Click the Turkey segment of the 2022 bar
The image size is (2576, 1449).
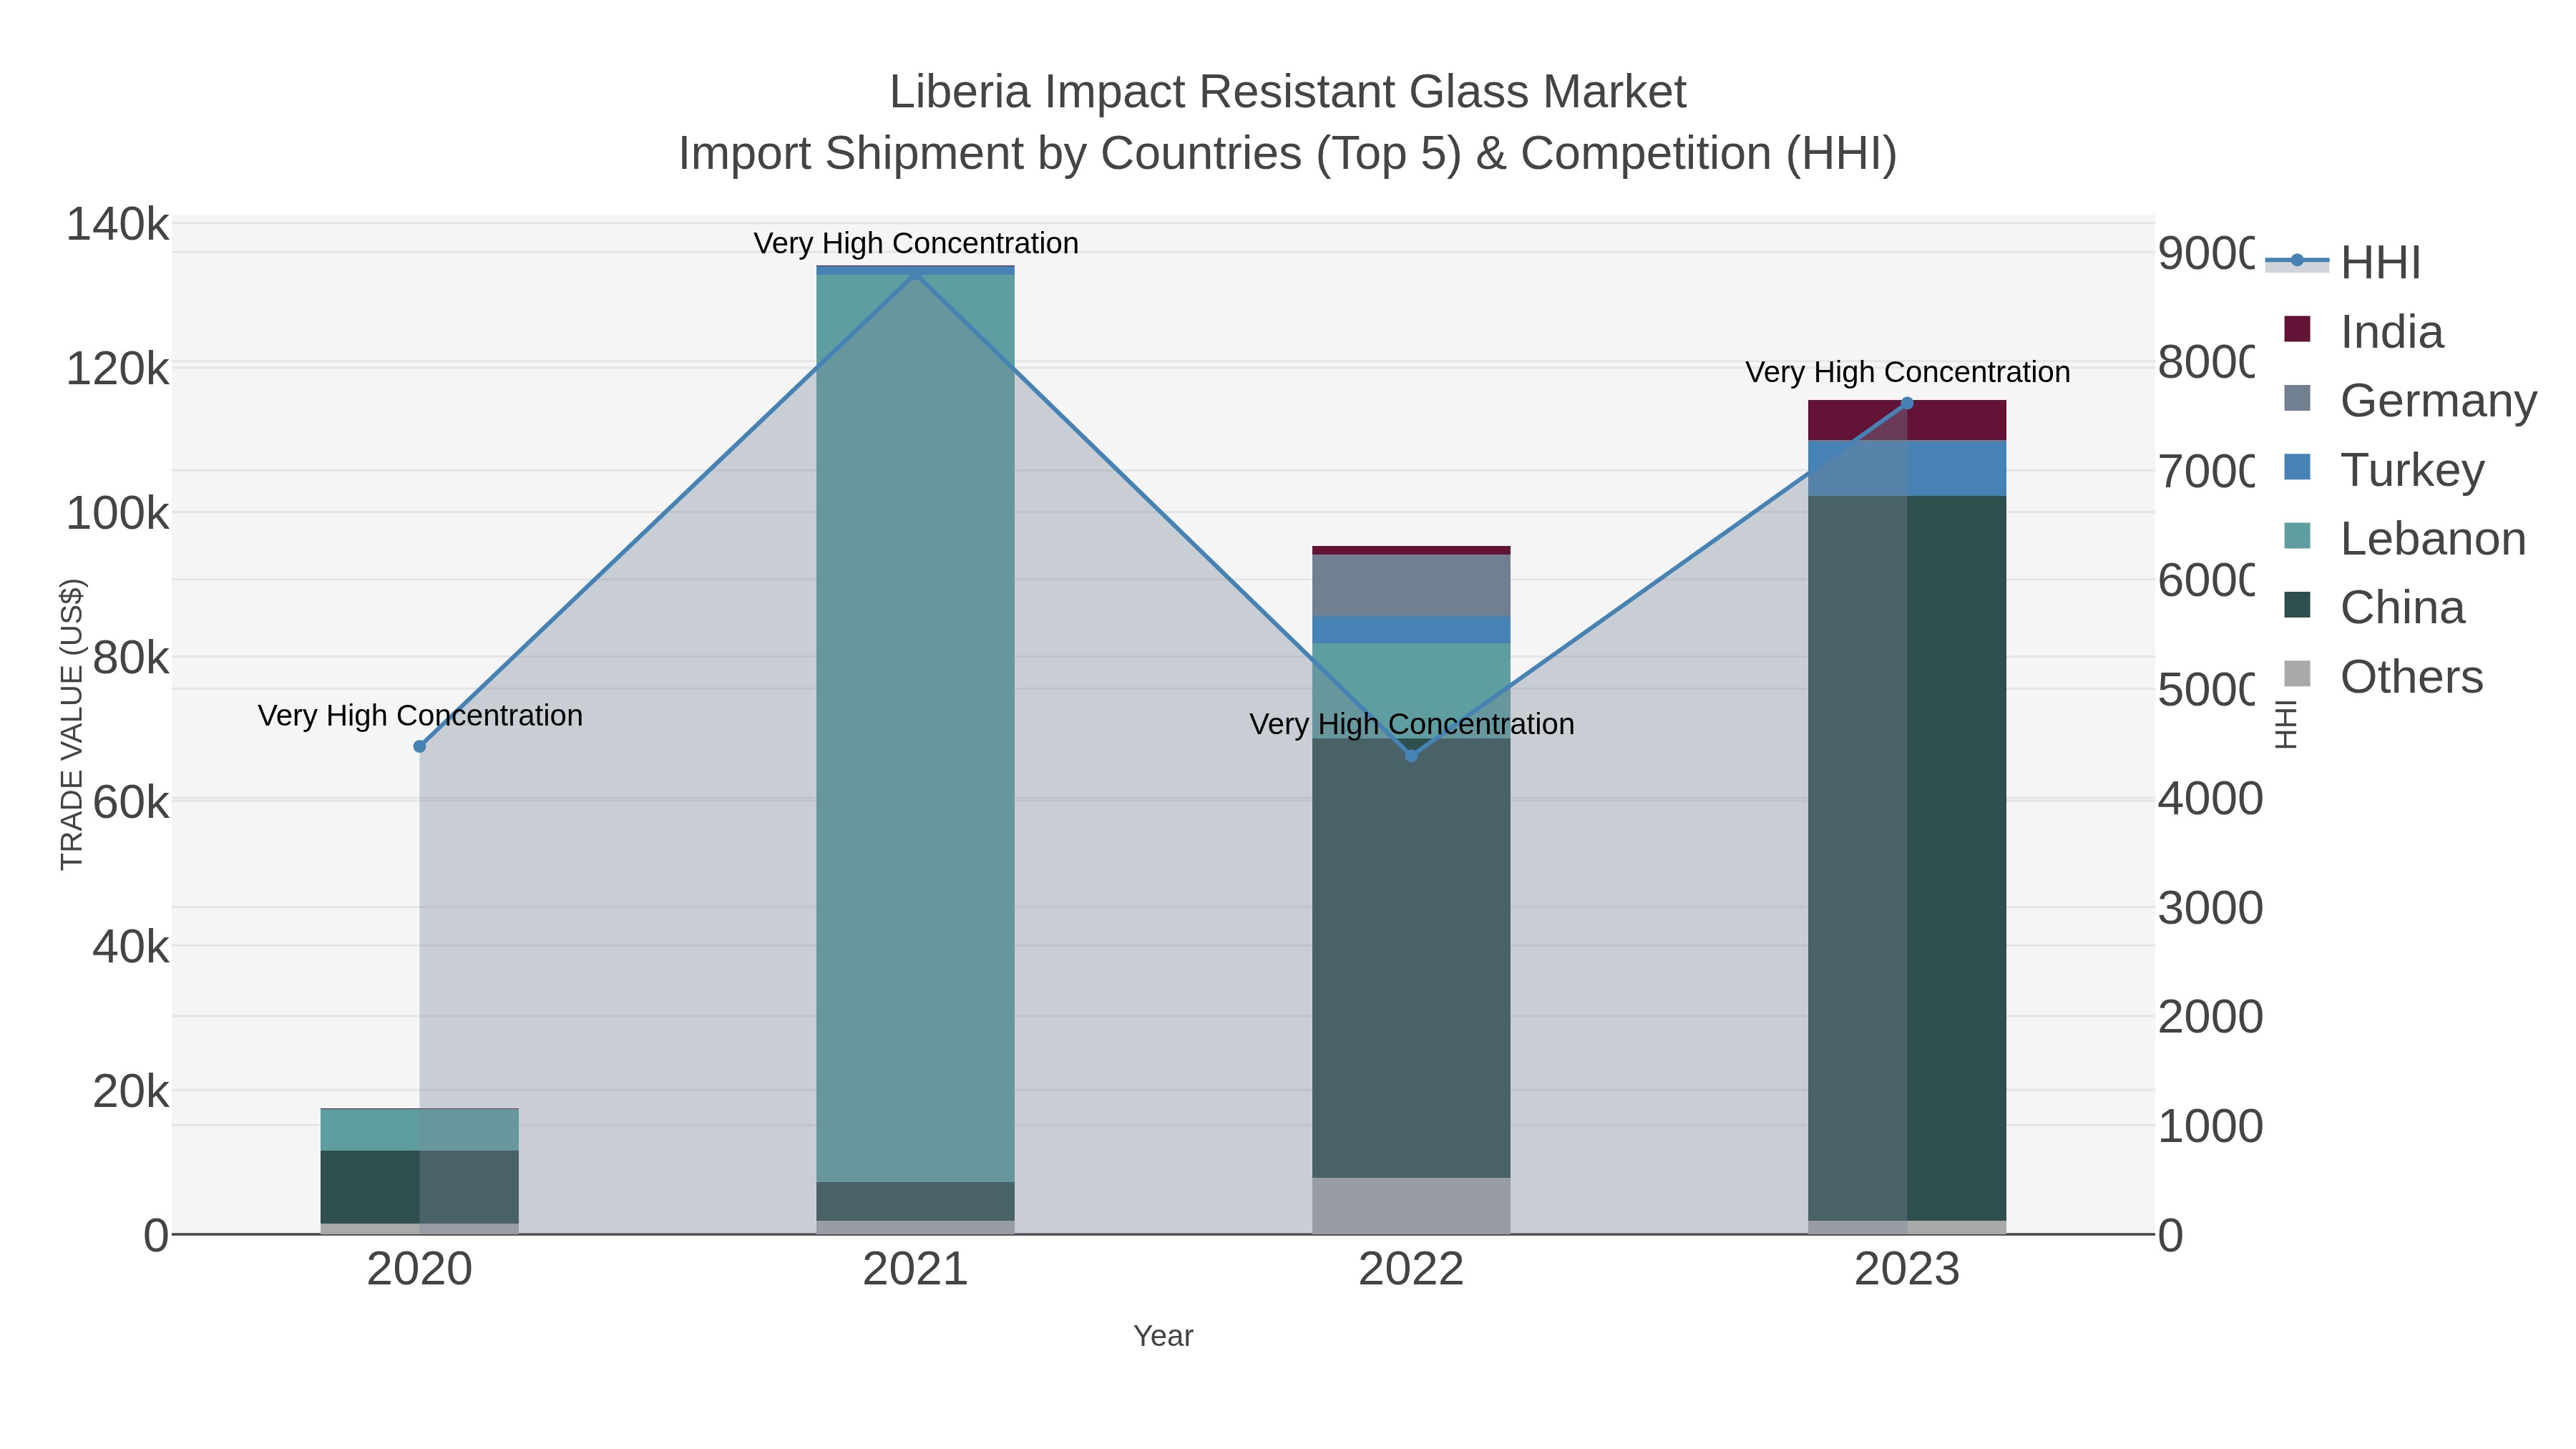(1411, 630)
